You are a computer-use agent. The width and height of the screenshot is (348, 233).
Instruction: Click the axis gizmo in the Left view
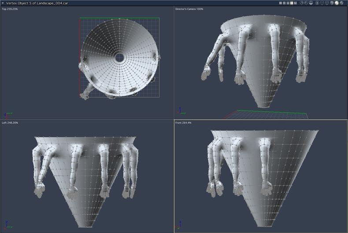[8, 225]
